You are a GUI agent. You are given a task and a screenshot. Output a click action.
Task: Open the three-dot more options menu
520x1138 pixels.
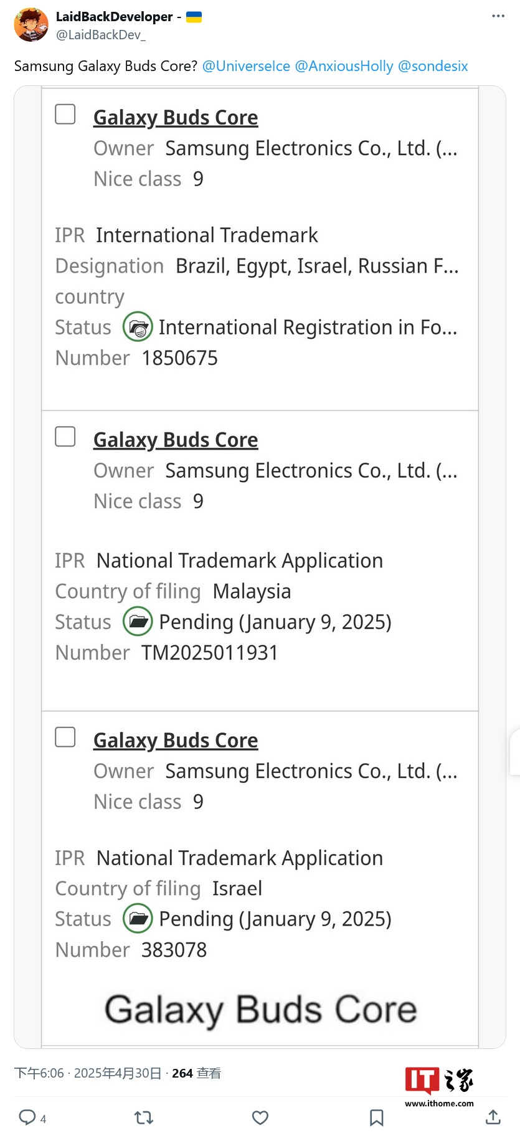(498, 16)
